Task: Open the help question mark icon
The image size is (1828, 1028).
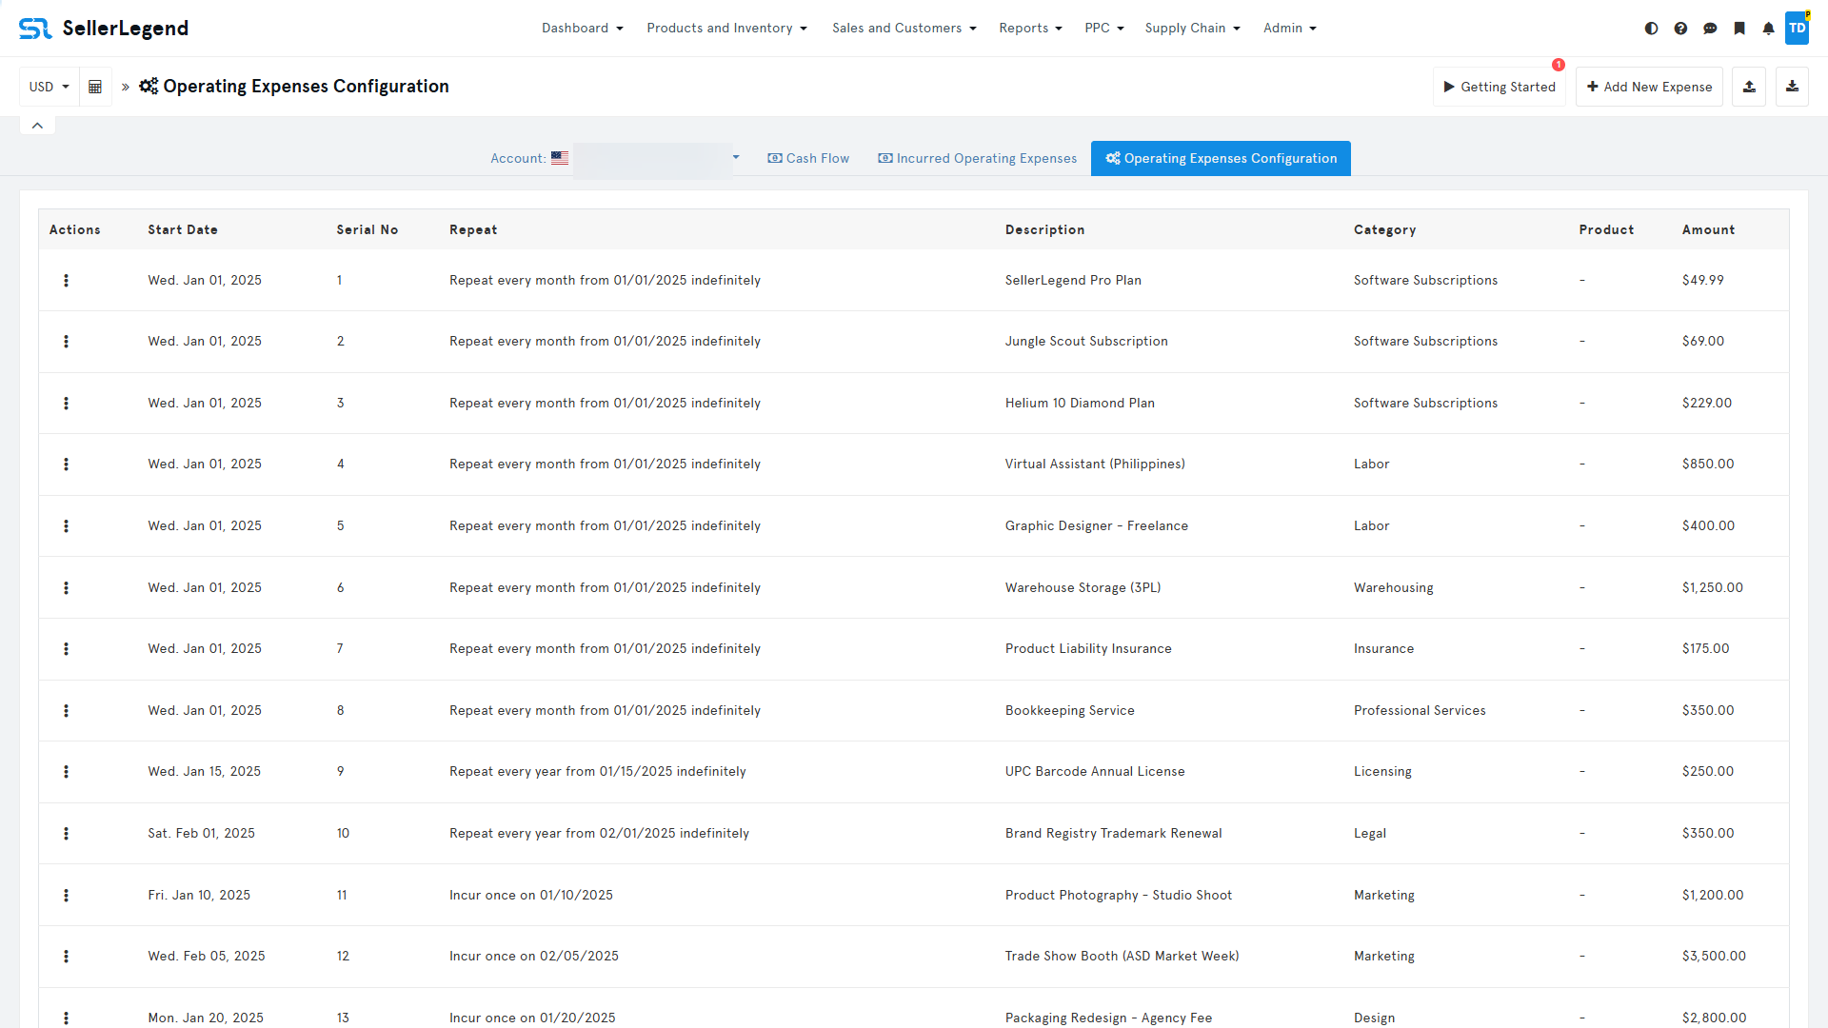Action: coord(1680,29)
